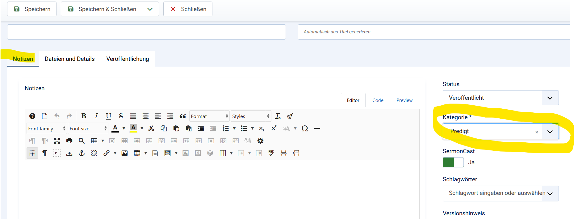Click the editor help question mark
This screenshot has width=574, height=219.
[x=32, y=116]
